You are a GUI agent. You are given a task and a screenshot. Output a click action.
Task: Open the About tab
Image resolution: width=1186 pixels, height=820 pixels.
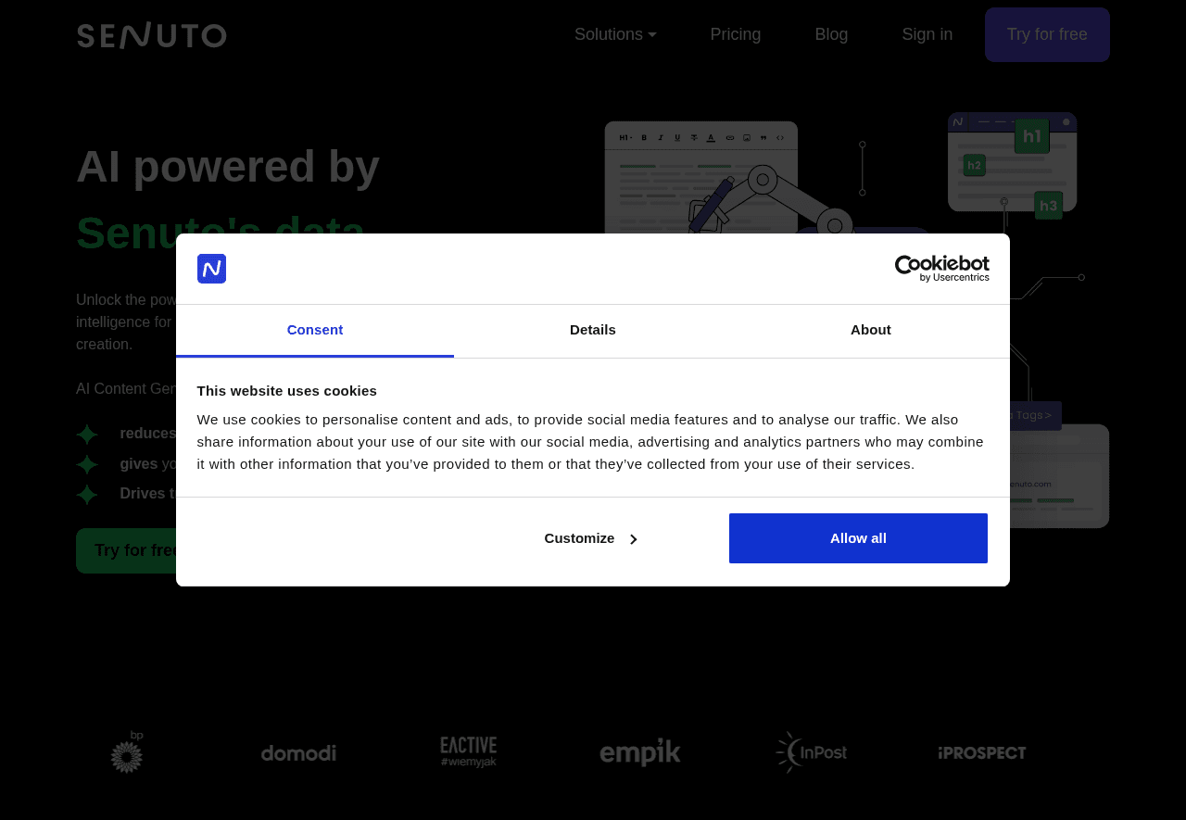(870, 329)
